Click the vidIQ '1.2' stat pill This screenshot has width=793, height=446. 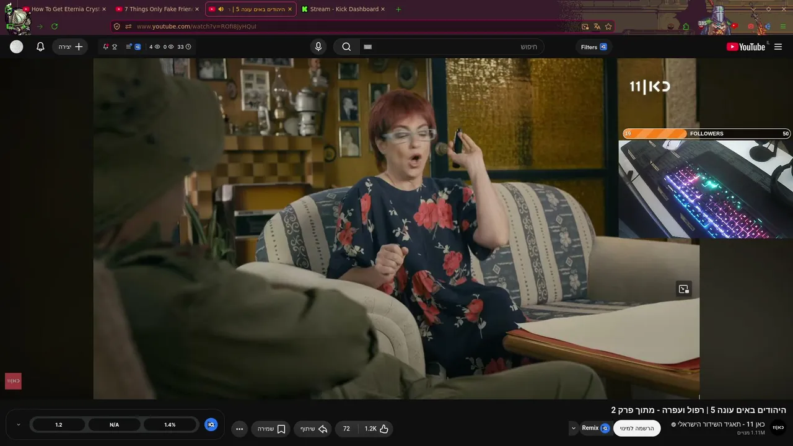click(x=58, y=425)
